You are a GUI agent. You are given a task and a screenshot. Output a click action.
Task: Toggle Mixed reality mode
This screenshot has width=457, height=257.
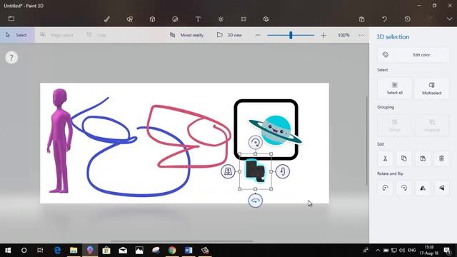coord(187,35)
